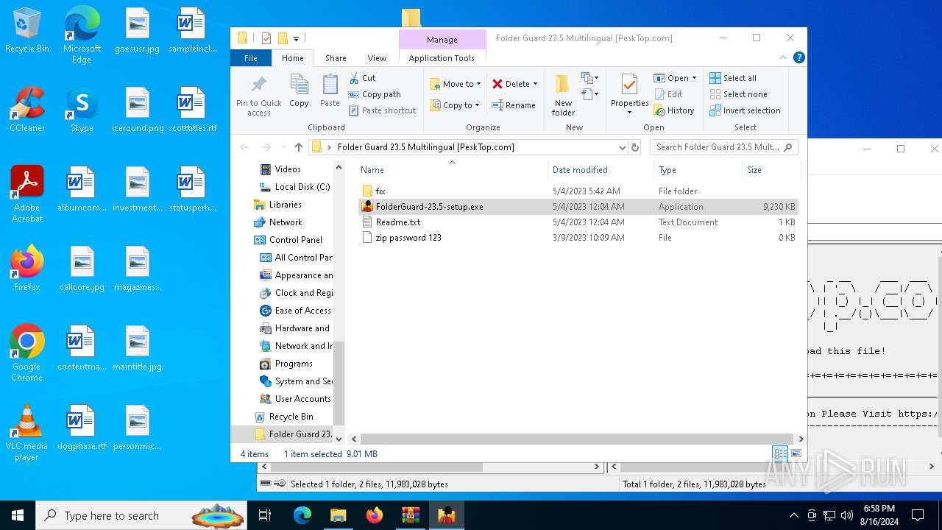Screen dimensions: 942x530
Task: Click the Paste ribbon icon
Action: (330, 91)
